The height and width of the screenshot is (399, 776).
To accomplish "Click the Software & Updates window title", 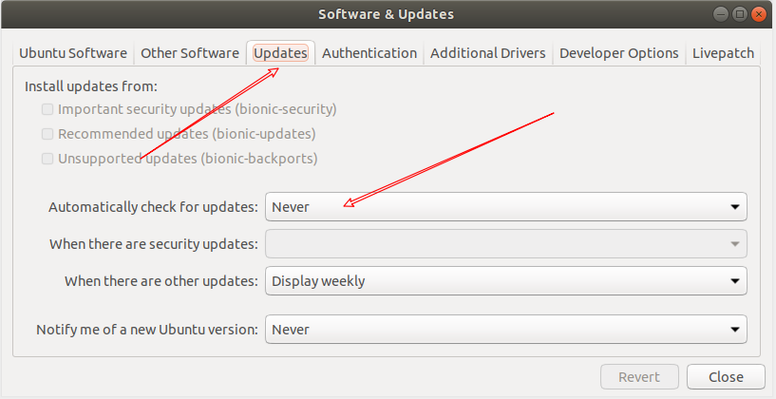I will (386, 14).
